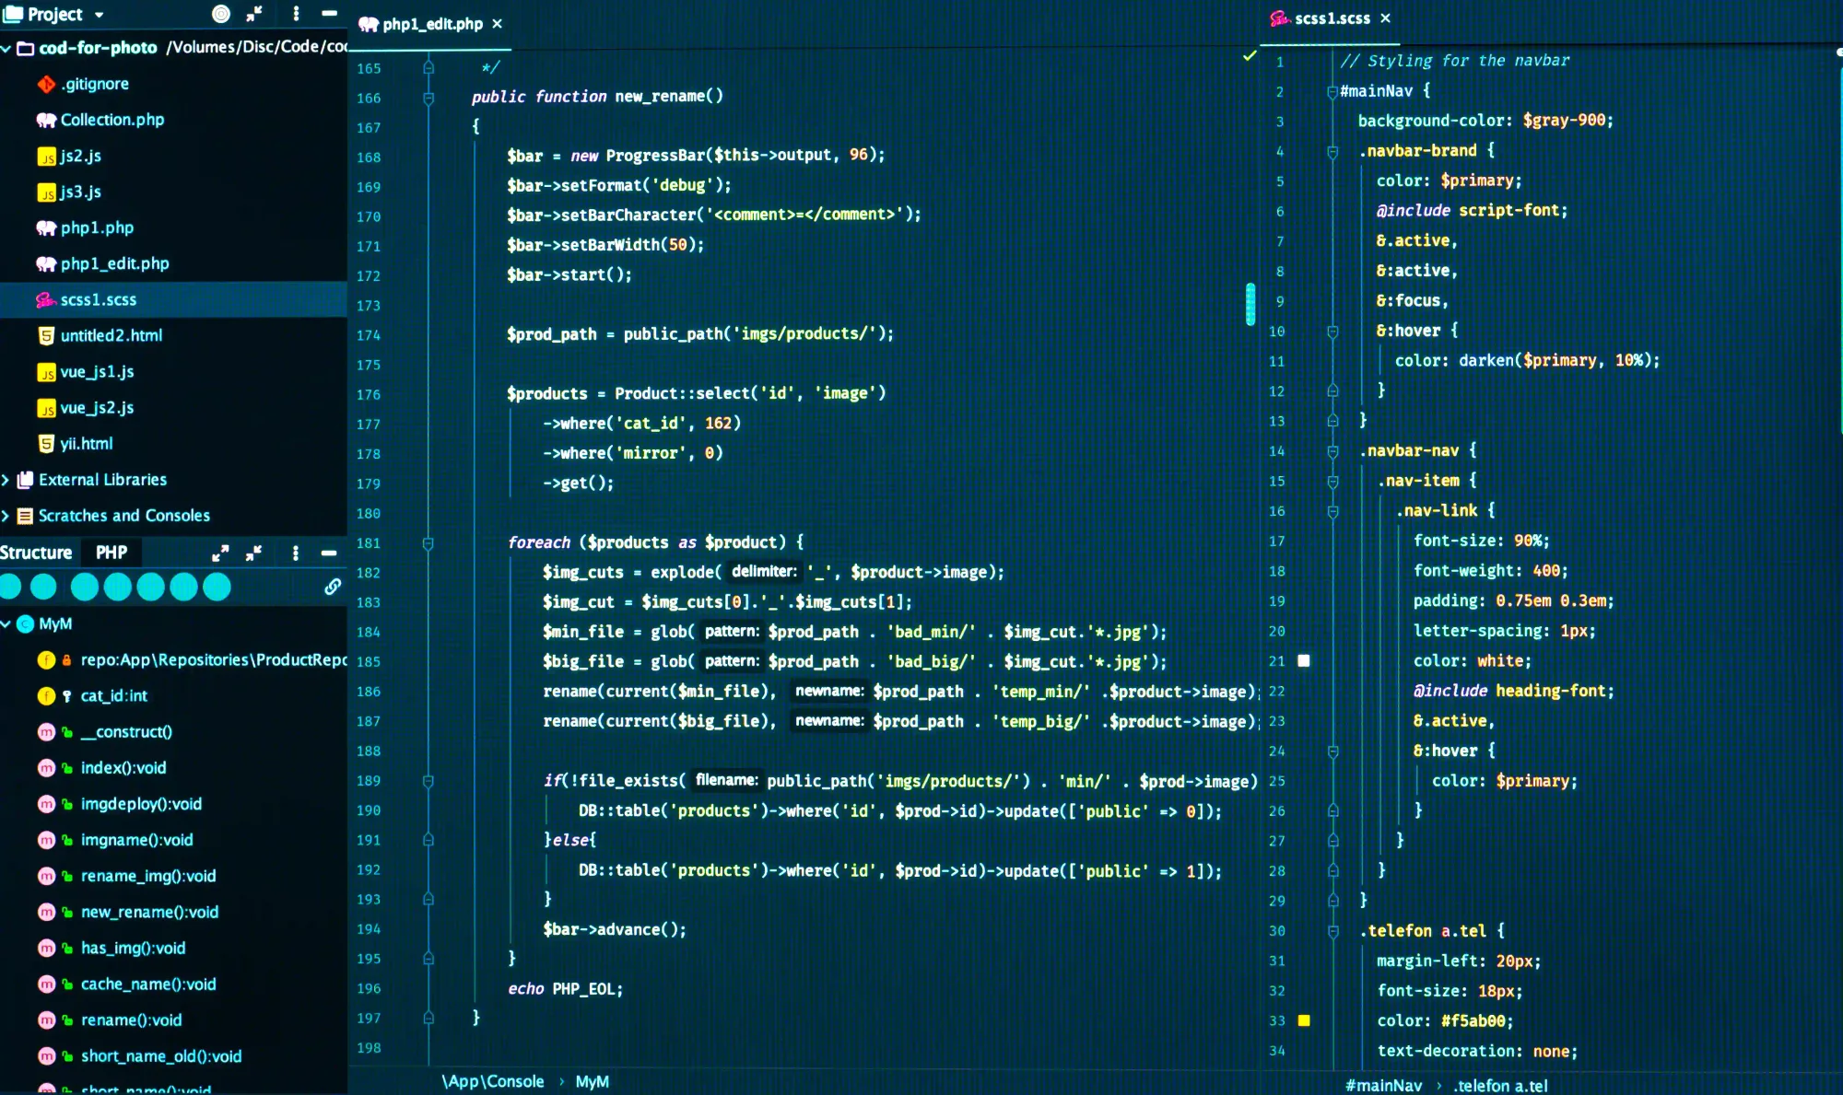This screenshot has width=1843, height=1095.
Task: Collapse all in the Project panel header
Action: point(254,14)
